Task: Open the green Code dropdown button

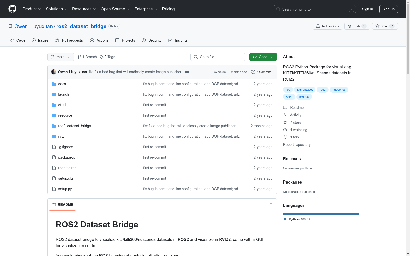Action: [x=263, y=57]
